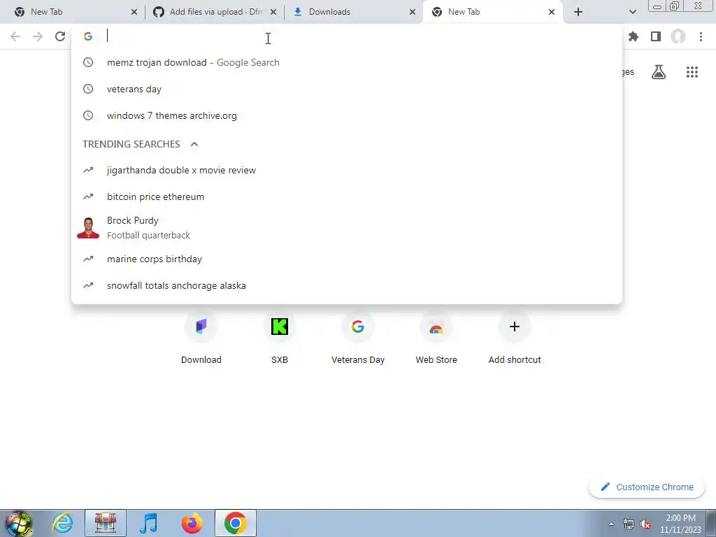716x537 pixels.
Task: Show hidden tray icons arrow
Action: 611,524
